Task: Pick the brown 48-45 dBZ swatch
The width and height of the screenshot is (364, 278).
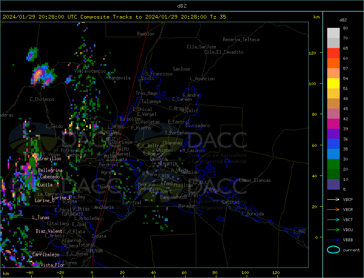Action: 333,104
